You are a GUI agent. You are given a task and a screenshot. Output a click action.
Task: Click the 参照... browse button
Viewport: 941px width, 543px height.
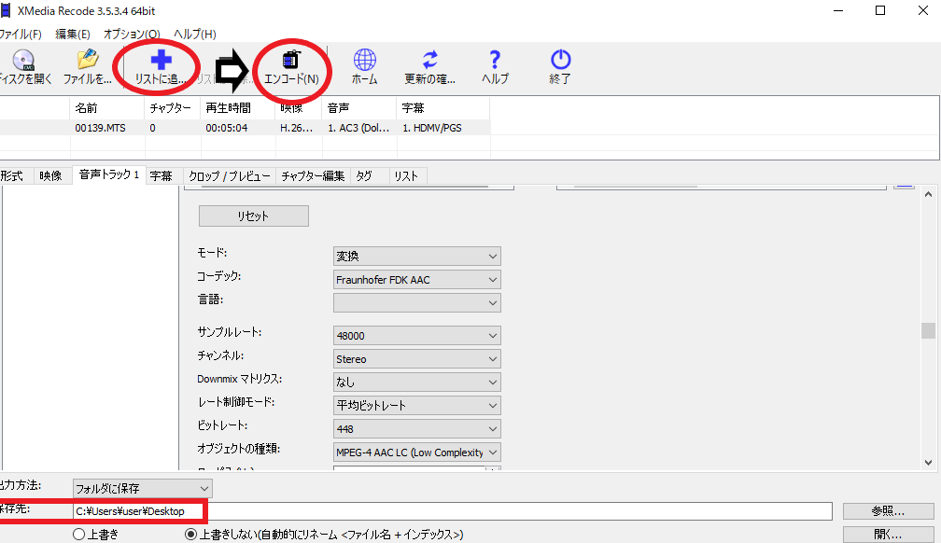(x=888, y=511)
